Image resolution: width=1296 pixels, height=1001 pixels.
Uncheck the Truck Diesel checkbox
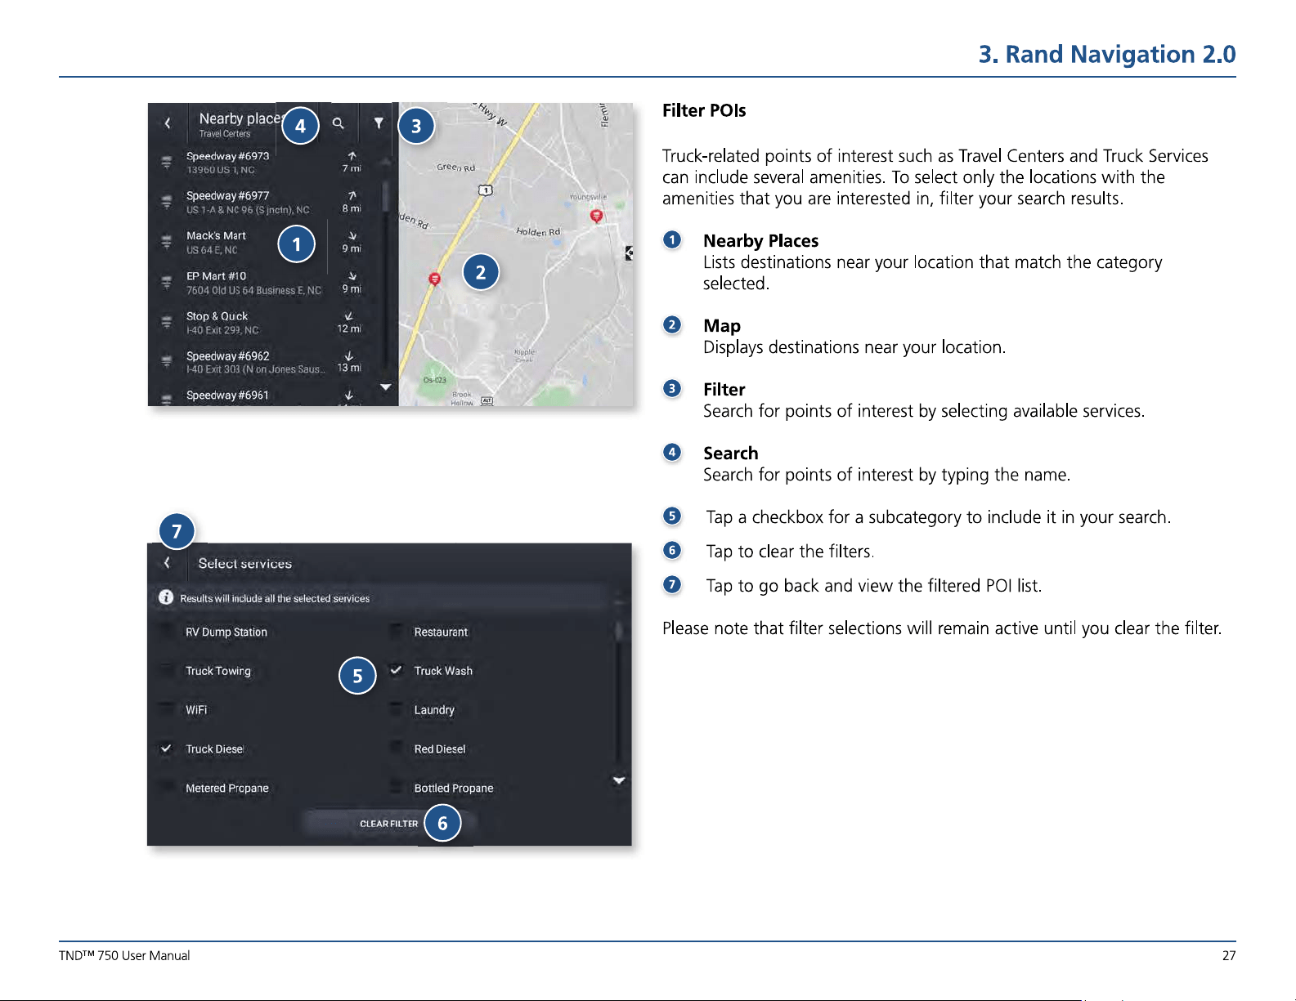(x=167, y=749)
